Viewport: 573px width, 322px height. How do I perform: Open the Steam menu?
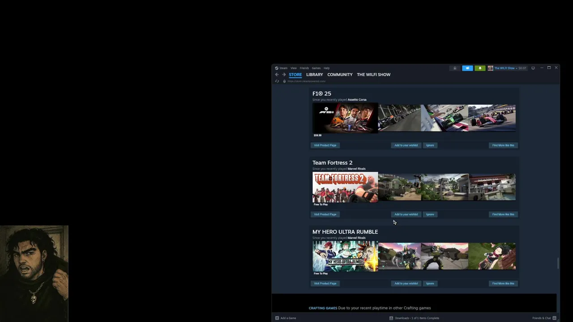click(283, 68)
